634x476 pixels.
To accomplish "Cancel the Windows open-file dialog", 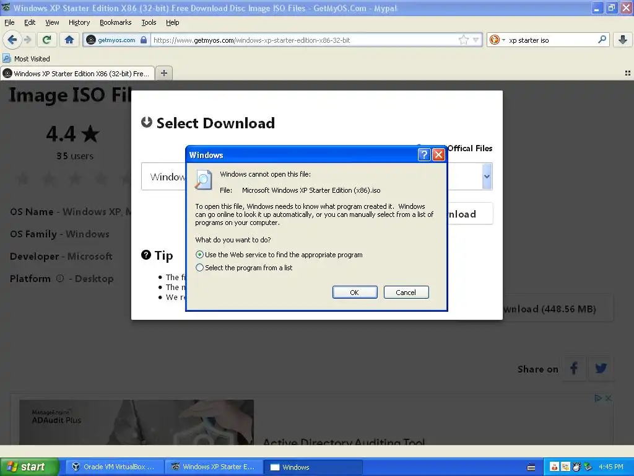I will [406, 293].
